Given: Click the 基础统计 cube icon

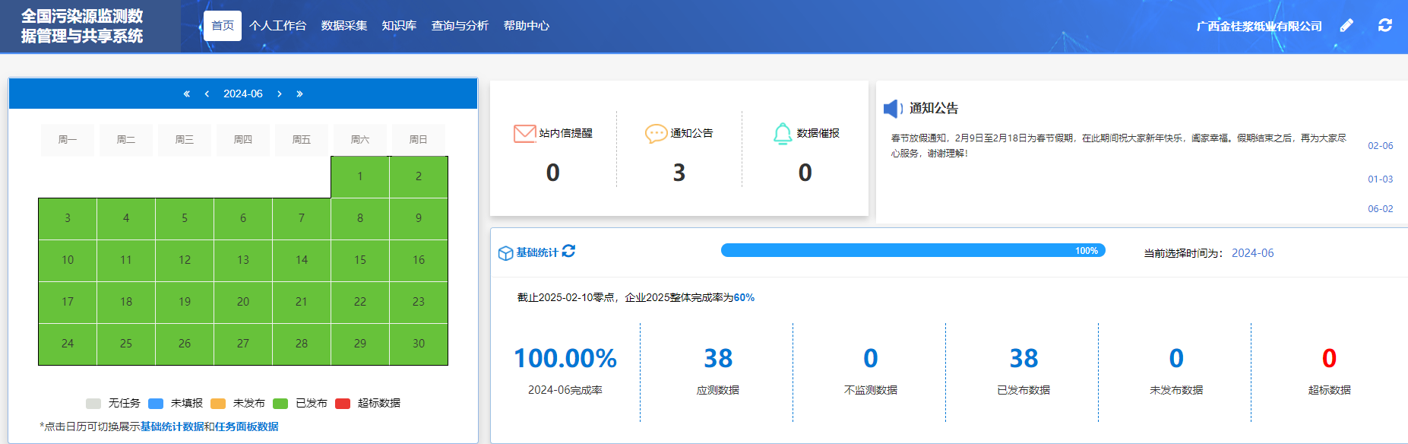Looking at the screenshot, I should (505, 253).
